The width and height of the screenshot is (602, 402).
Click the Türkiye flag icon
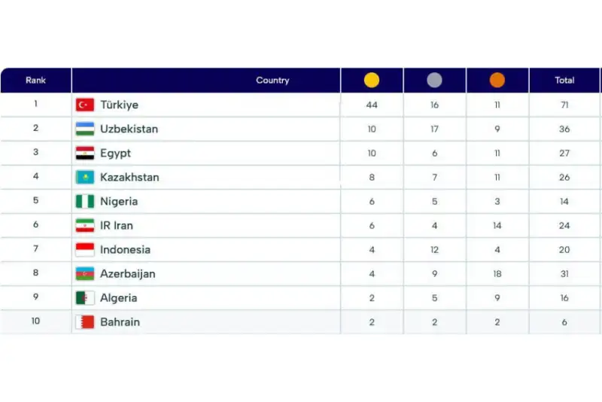click(x=85, y=105)
